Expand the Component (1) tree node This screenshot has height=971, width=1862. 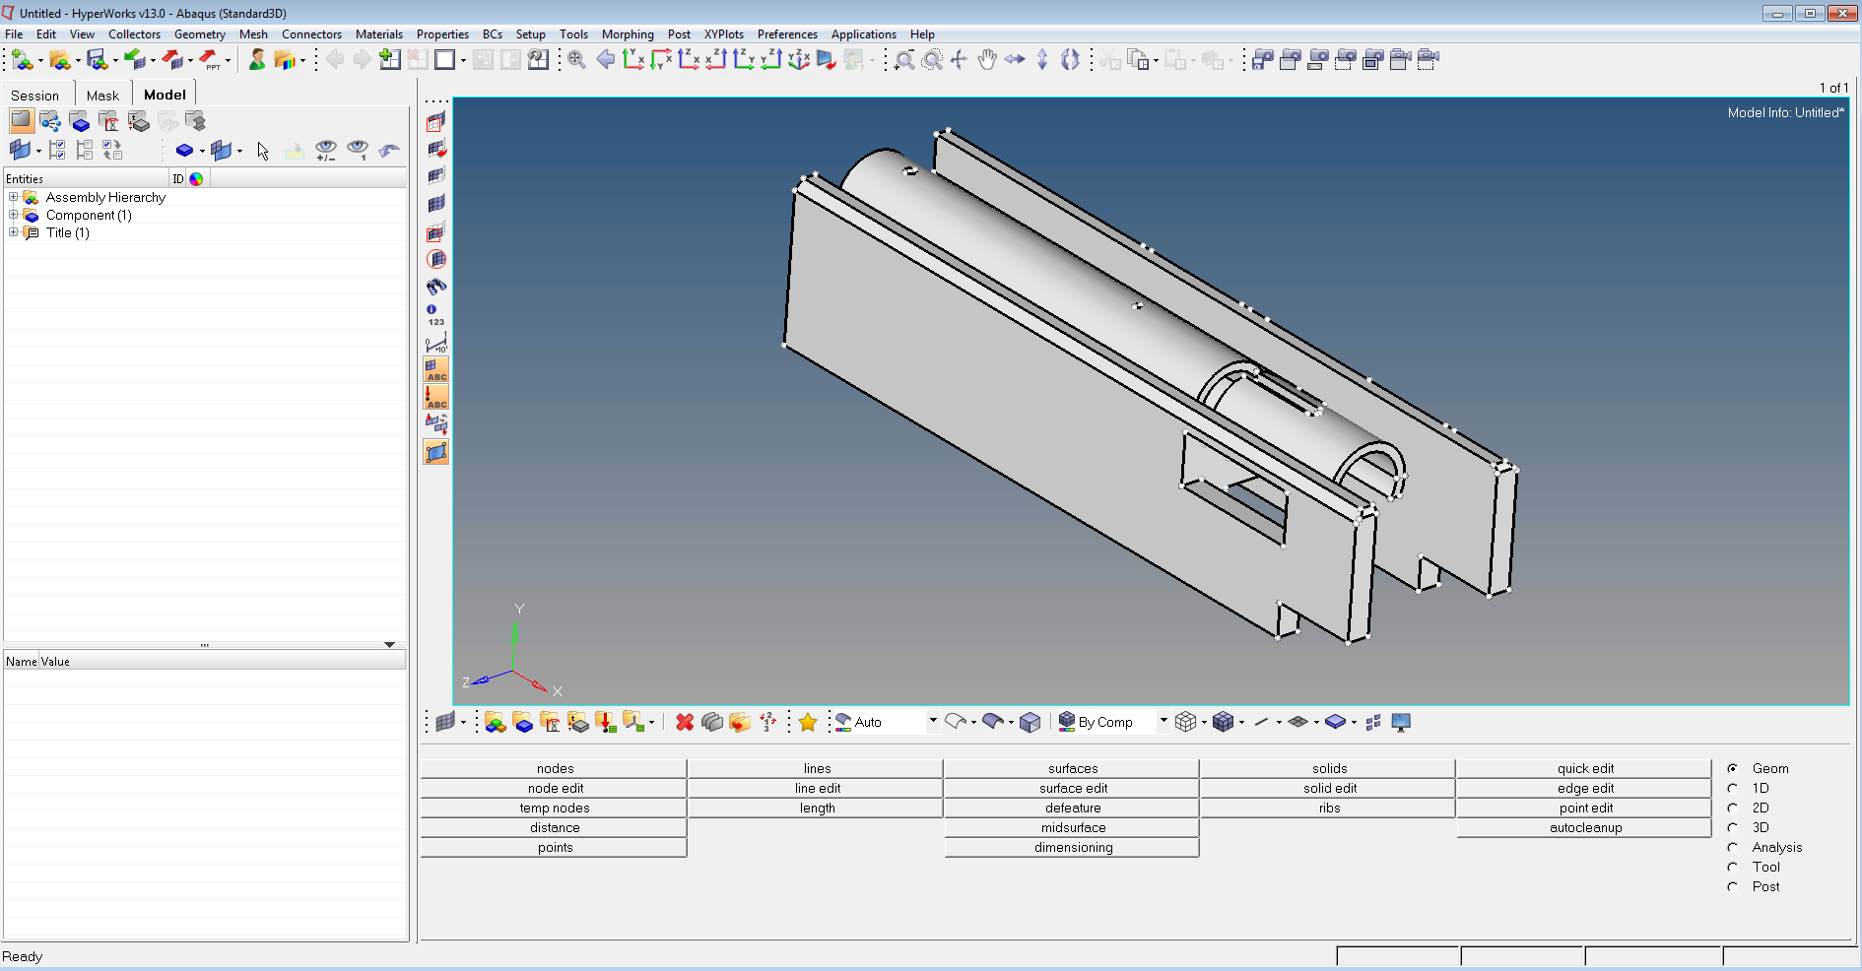pos(14,215)
